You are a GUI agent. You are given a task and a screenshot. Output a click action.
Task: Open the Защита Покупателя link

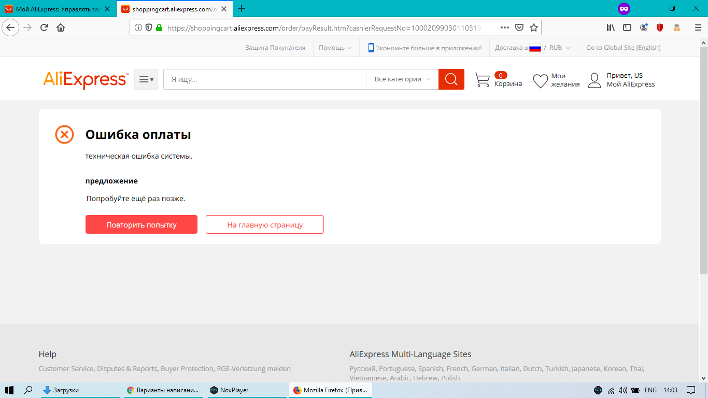pos(275,48)
